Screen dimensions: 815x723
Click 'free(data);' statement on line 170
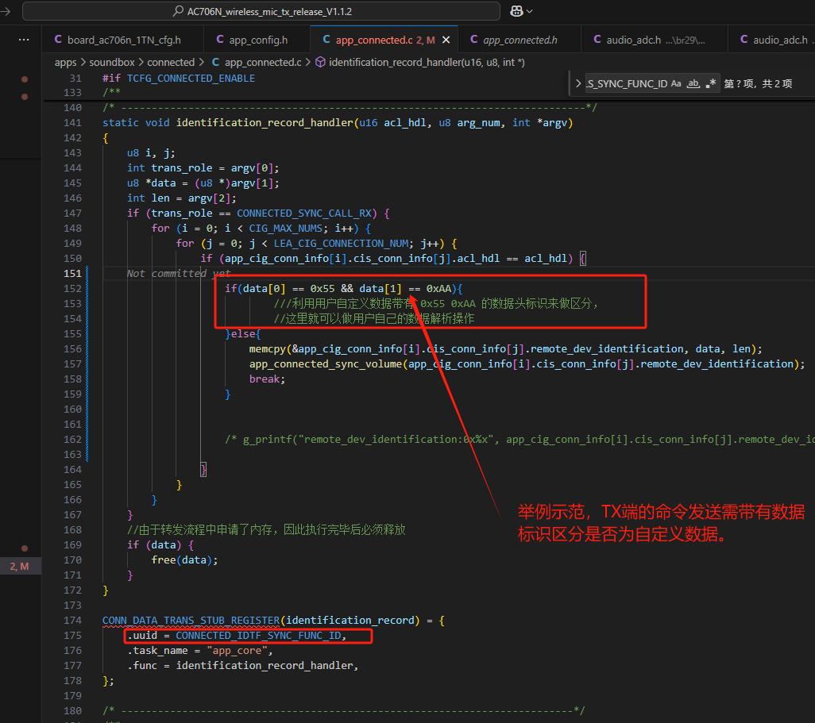pos(184,560)
